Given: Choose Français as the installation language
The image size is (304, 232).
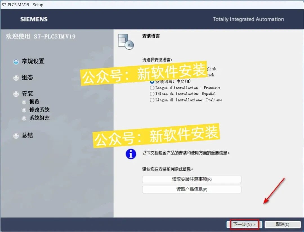Looking at the screenshot, I should coord(152,88).
